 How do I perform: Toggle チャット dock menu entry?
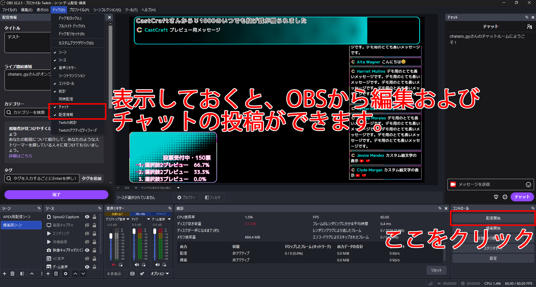point(78,107)
